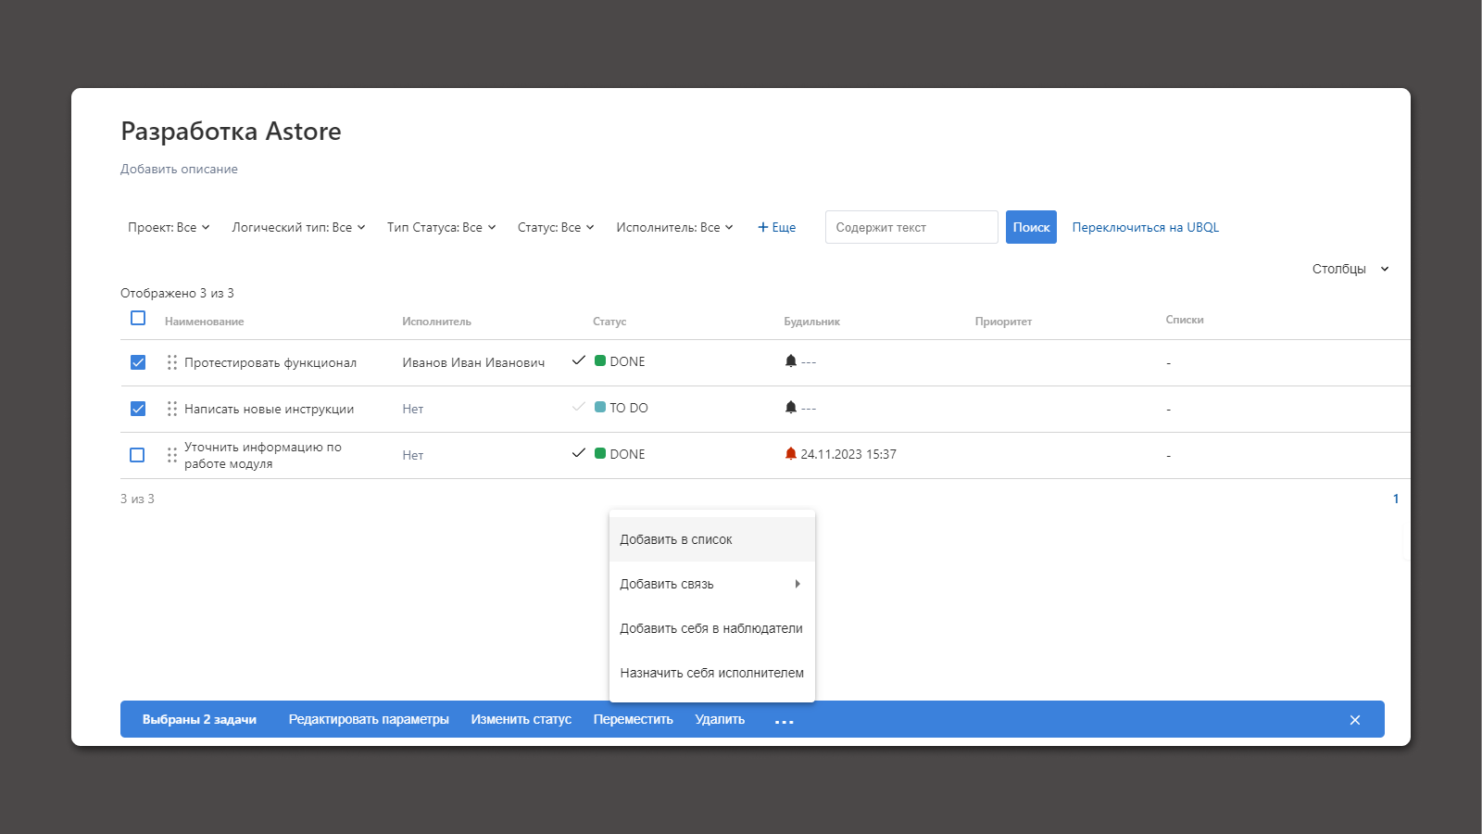Click Изменить статус in action bar
The width and height of the screenshot is (1482, 834).
click(x=521, y=719)
